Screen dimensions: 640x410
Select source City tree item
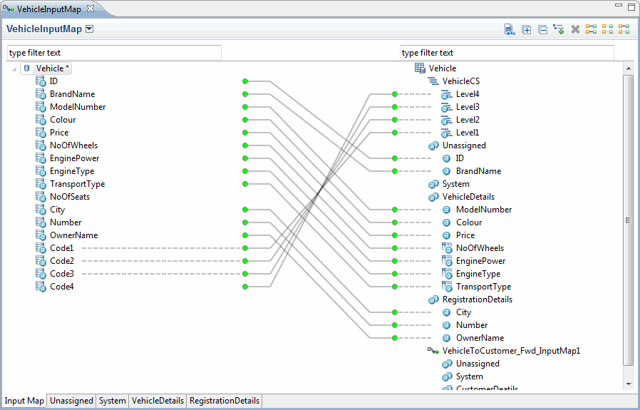[57, 210]
